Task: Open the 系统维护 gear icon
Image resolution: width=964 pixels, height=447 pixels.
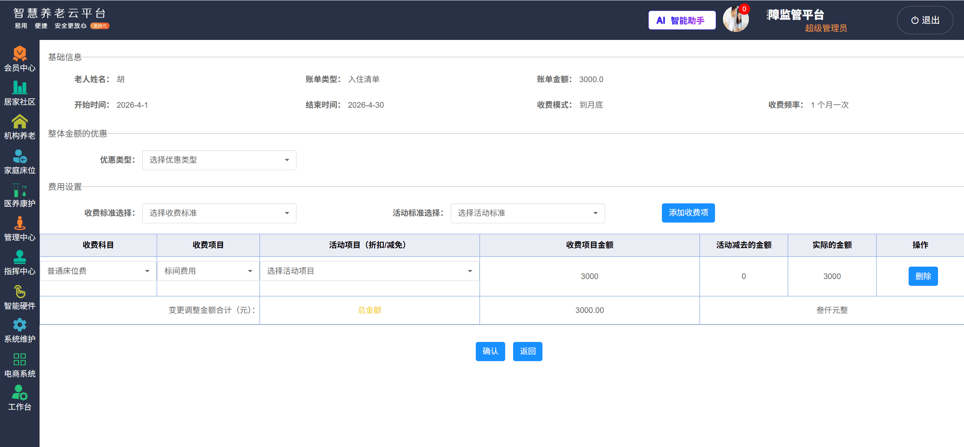Action: [20, 325]
